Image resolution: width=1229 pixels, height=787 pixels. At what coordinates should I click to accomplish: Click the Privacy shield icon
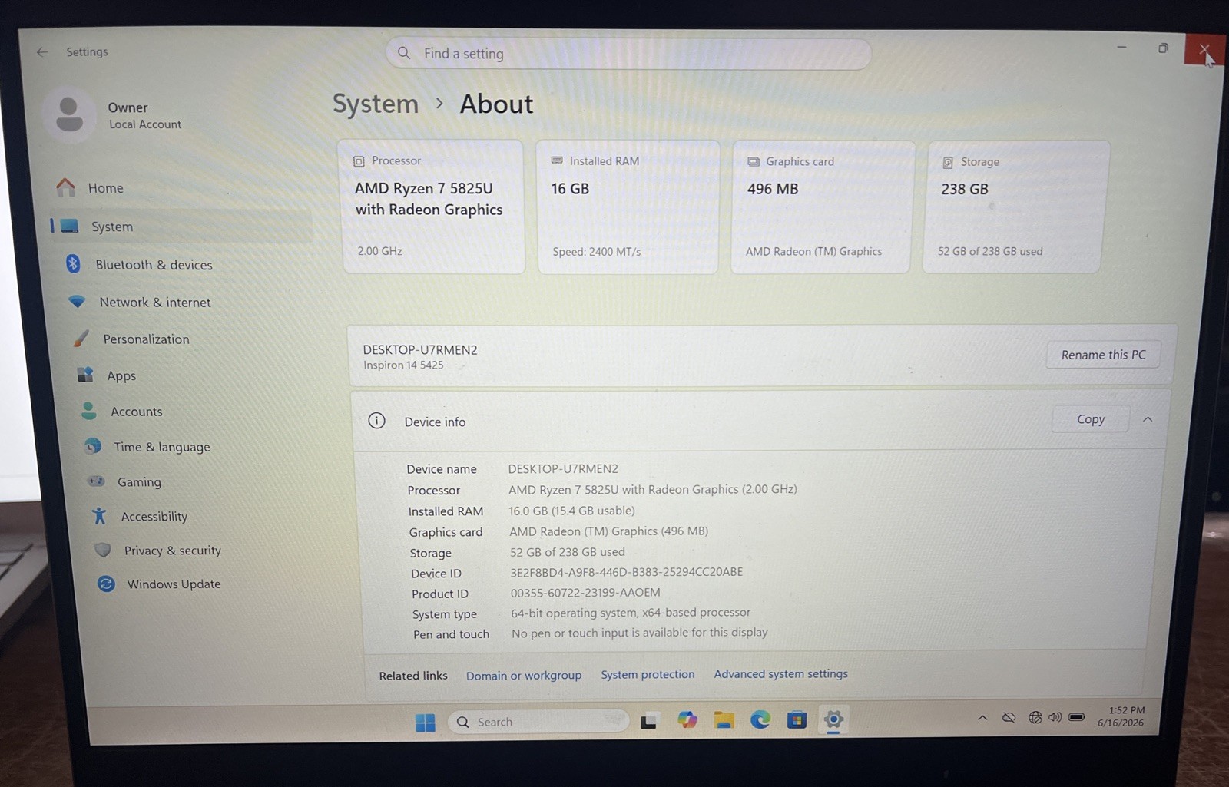coord(103,550)
